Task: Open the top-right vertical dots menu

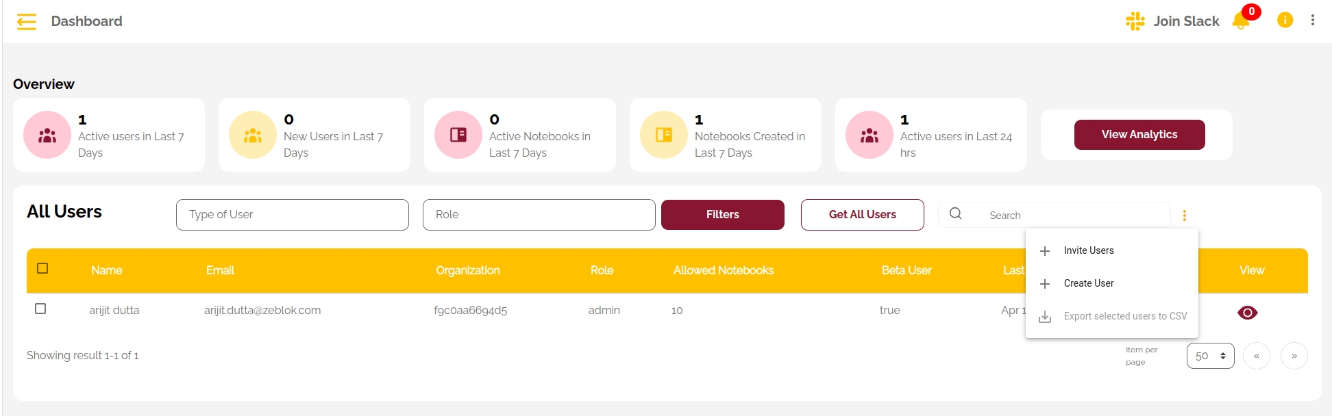Action: pyautogui.click(x=1313, y=21)
